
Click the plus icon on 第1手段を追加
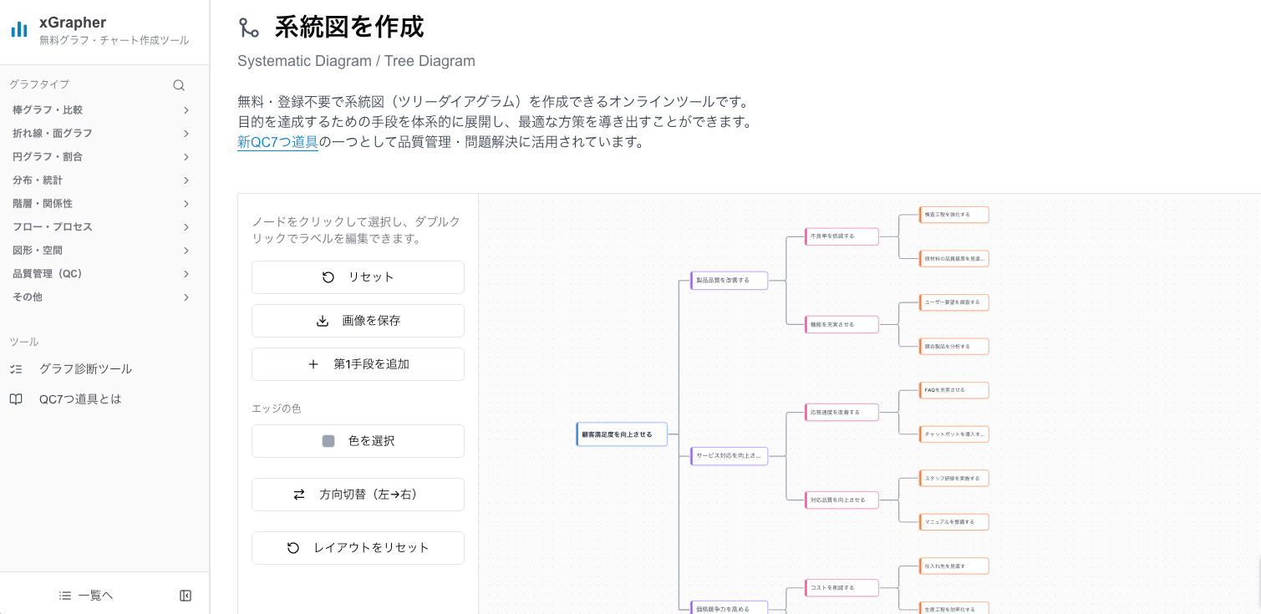(313, 363)
